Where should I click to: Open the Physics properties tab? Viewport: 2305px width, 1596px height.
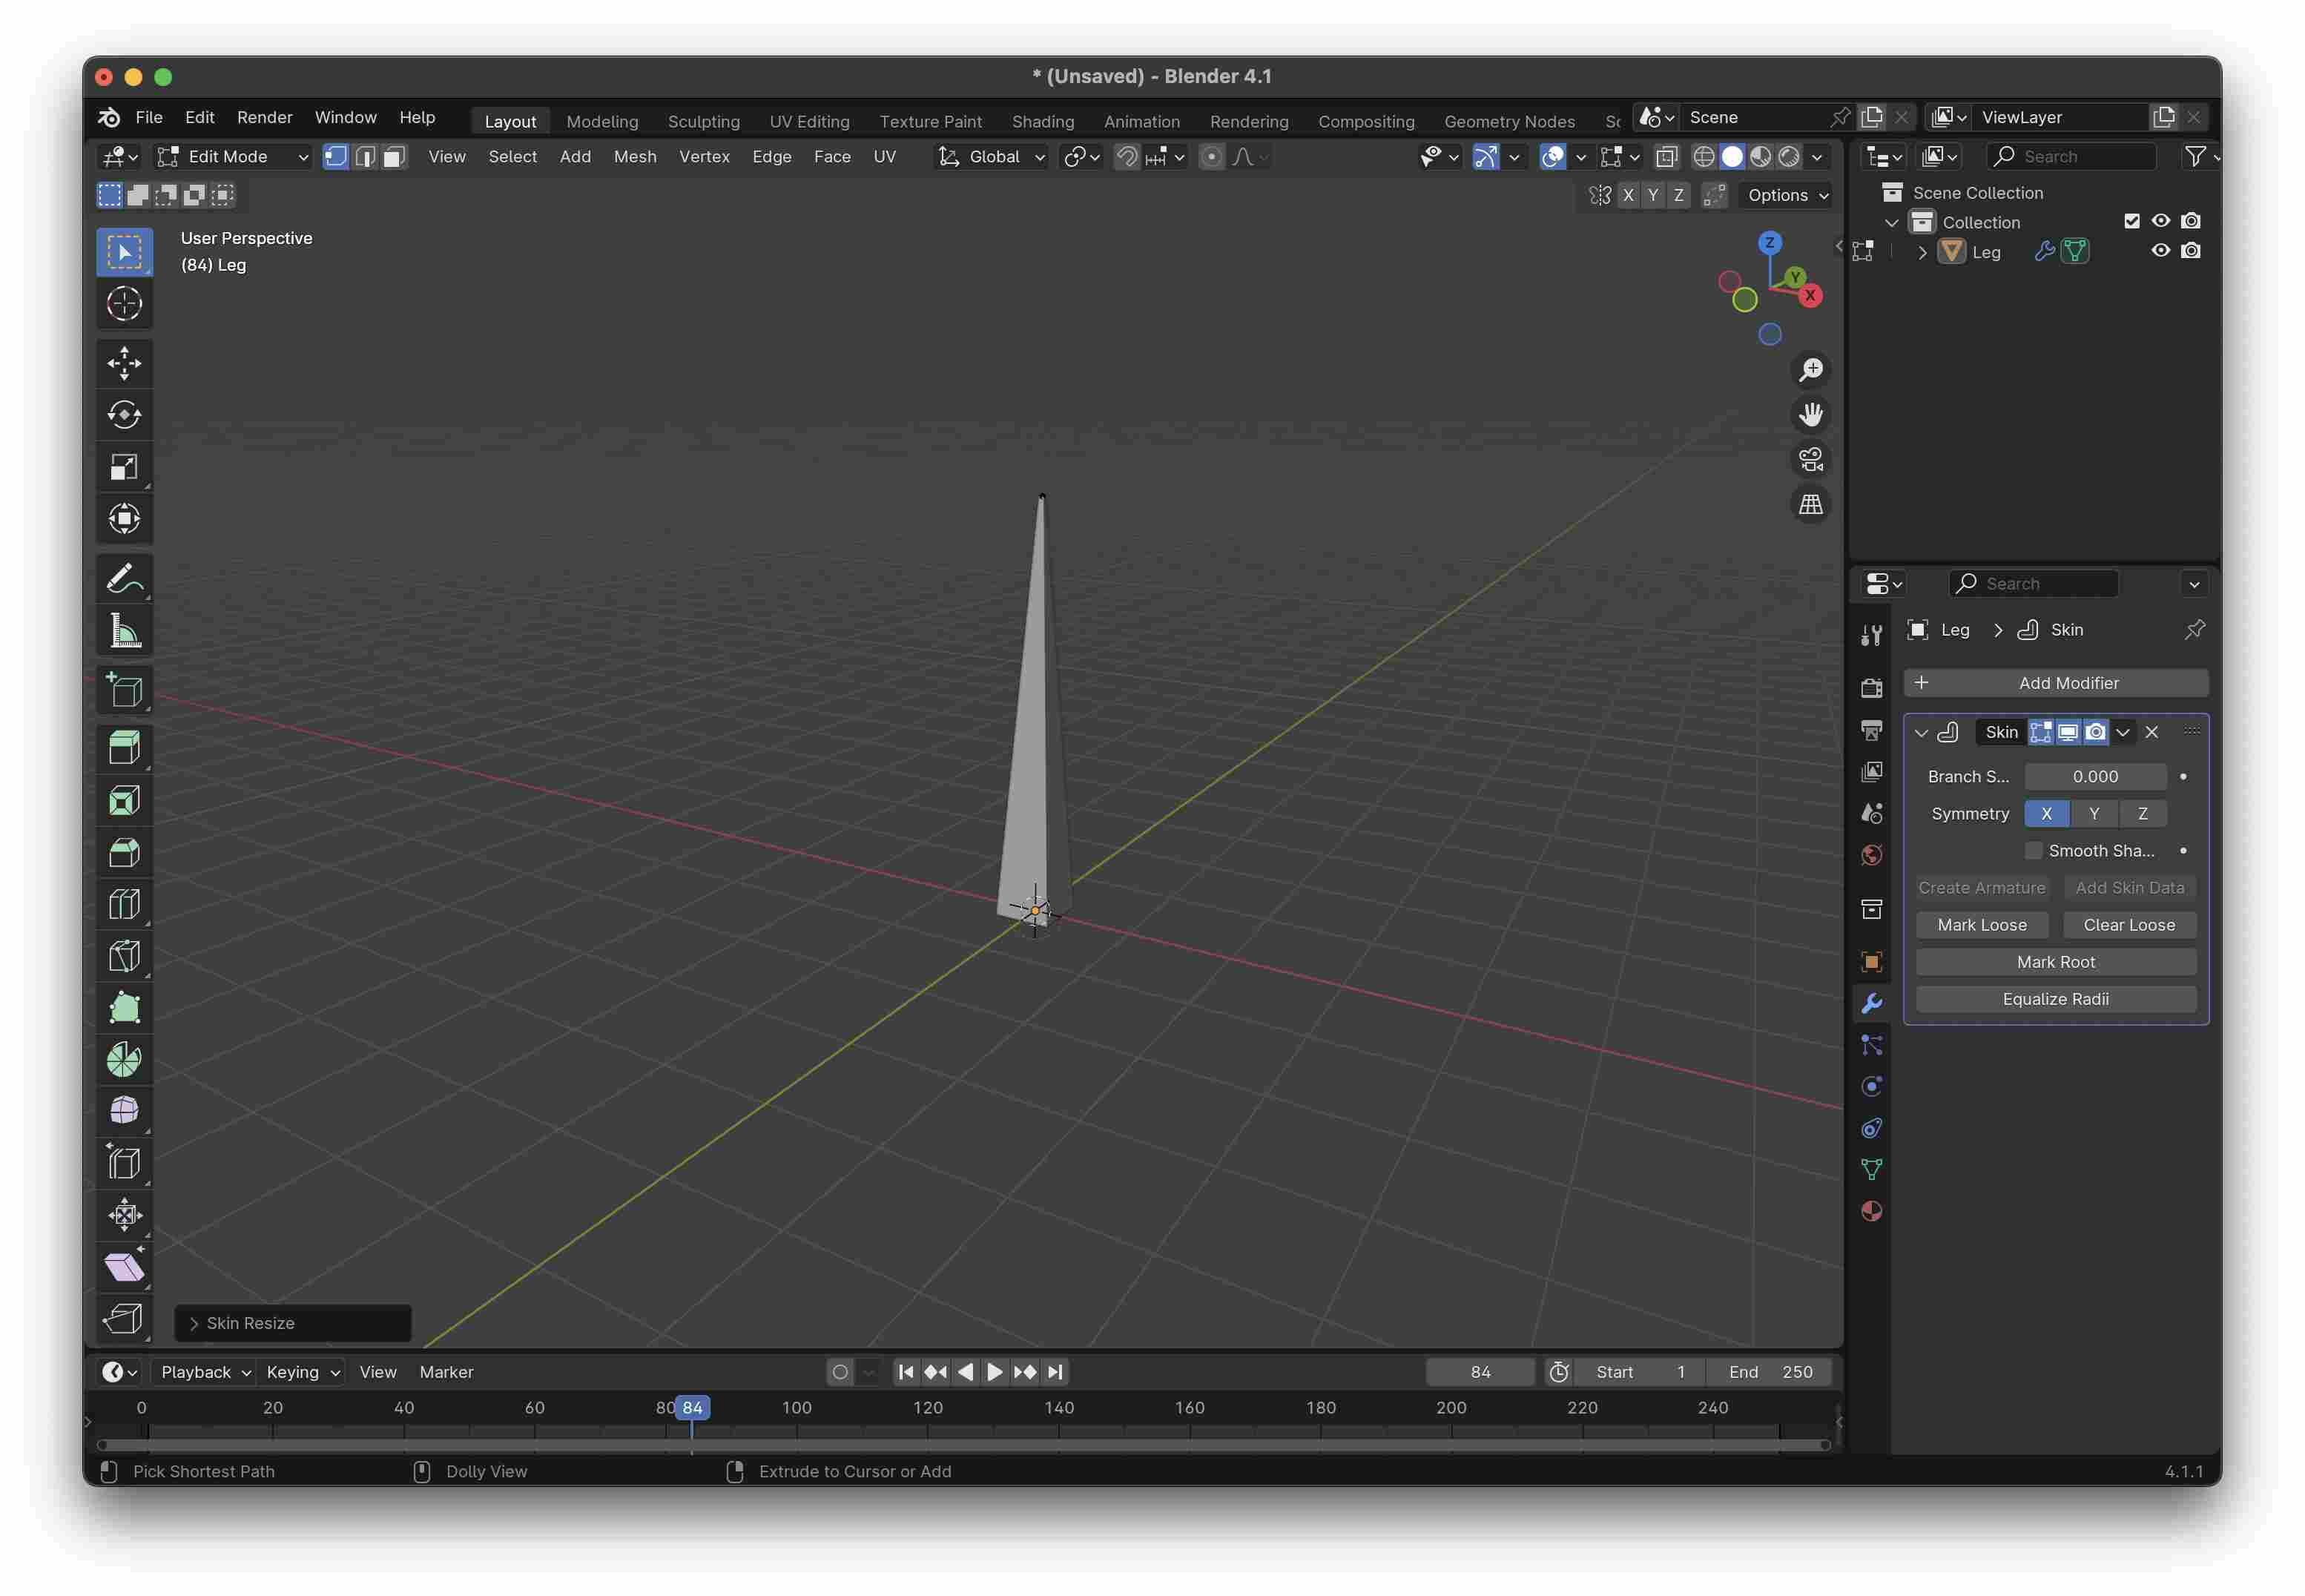pos(1872,1087)
